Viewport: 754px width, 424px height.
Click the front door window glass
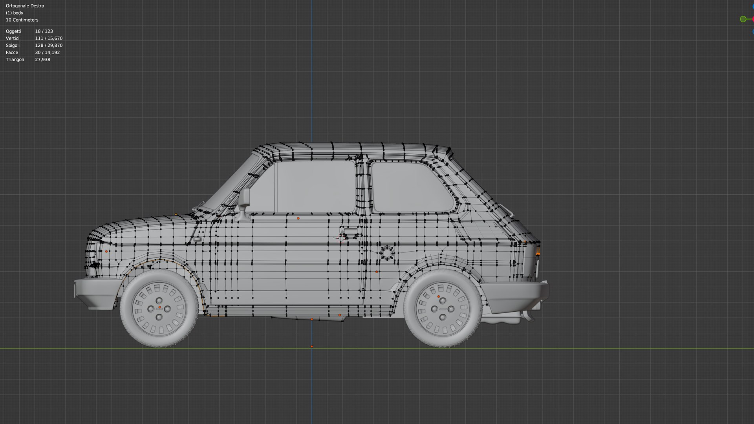tap(315, 187)
